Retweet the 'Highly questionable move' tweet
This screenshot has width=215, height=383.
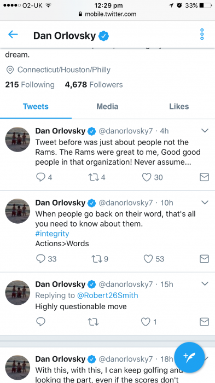(93, 322)
